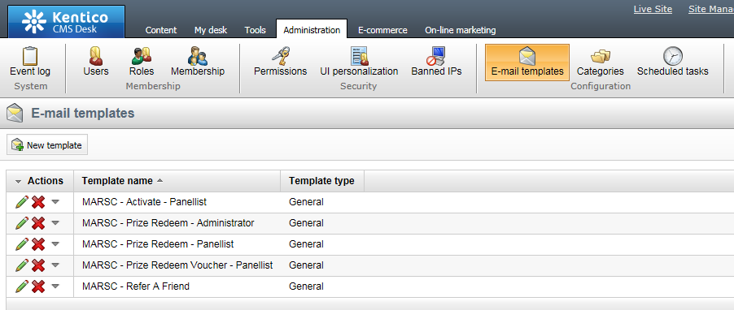This screenshot has height=310, width=734.
Task: Open Scheduled tasks clock icon
Action: click(673, 57)
